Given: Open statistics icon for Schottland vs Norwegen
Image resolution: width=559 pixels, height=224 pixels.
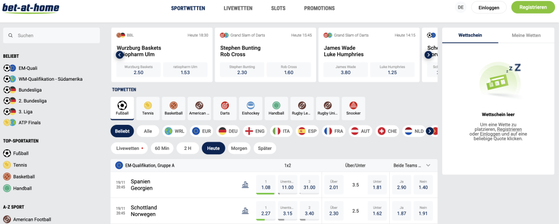Looking at the screenshot, I should point(245,211).
